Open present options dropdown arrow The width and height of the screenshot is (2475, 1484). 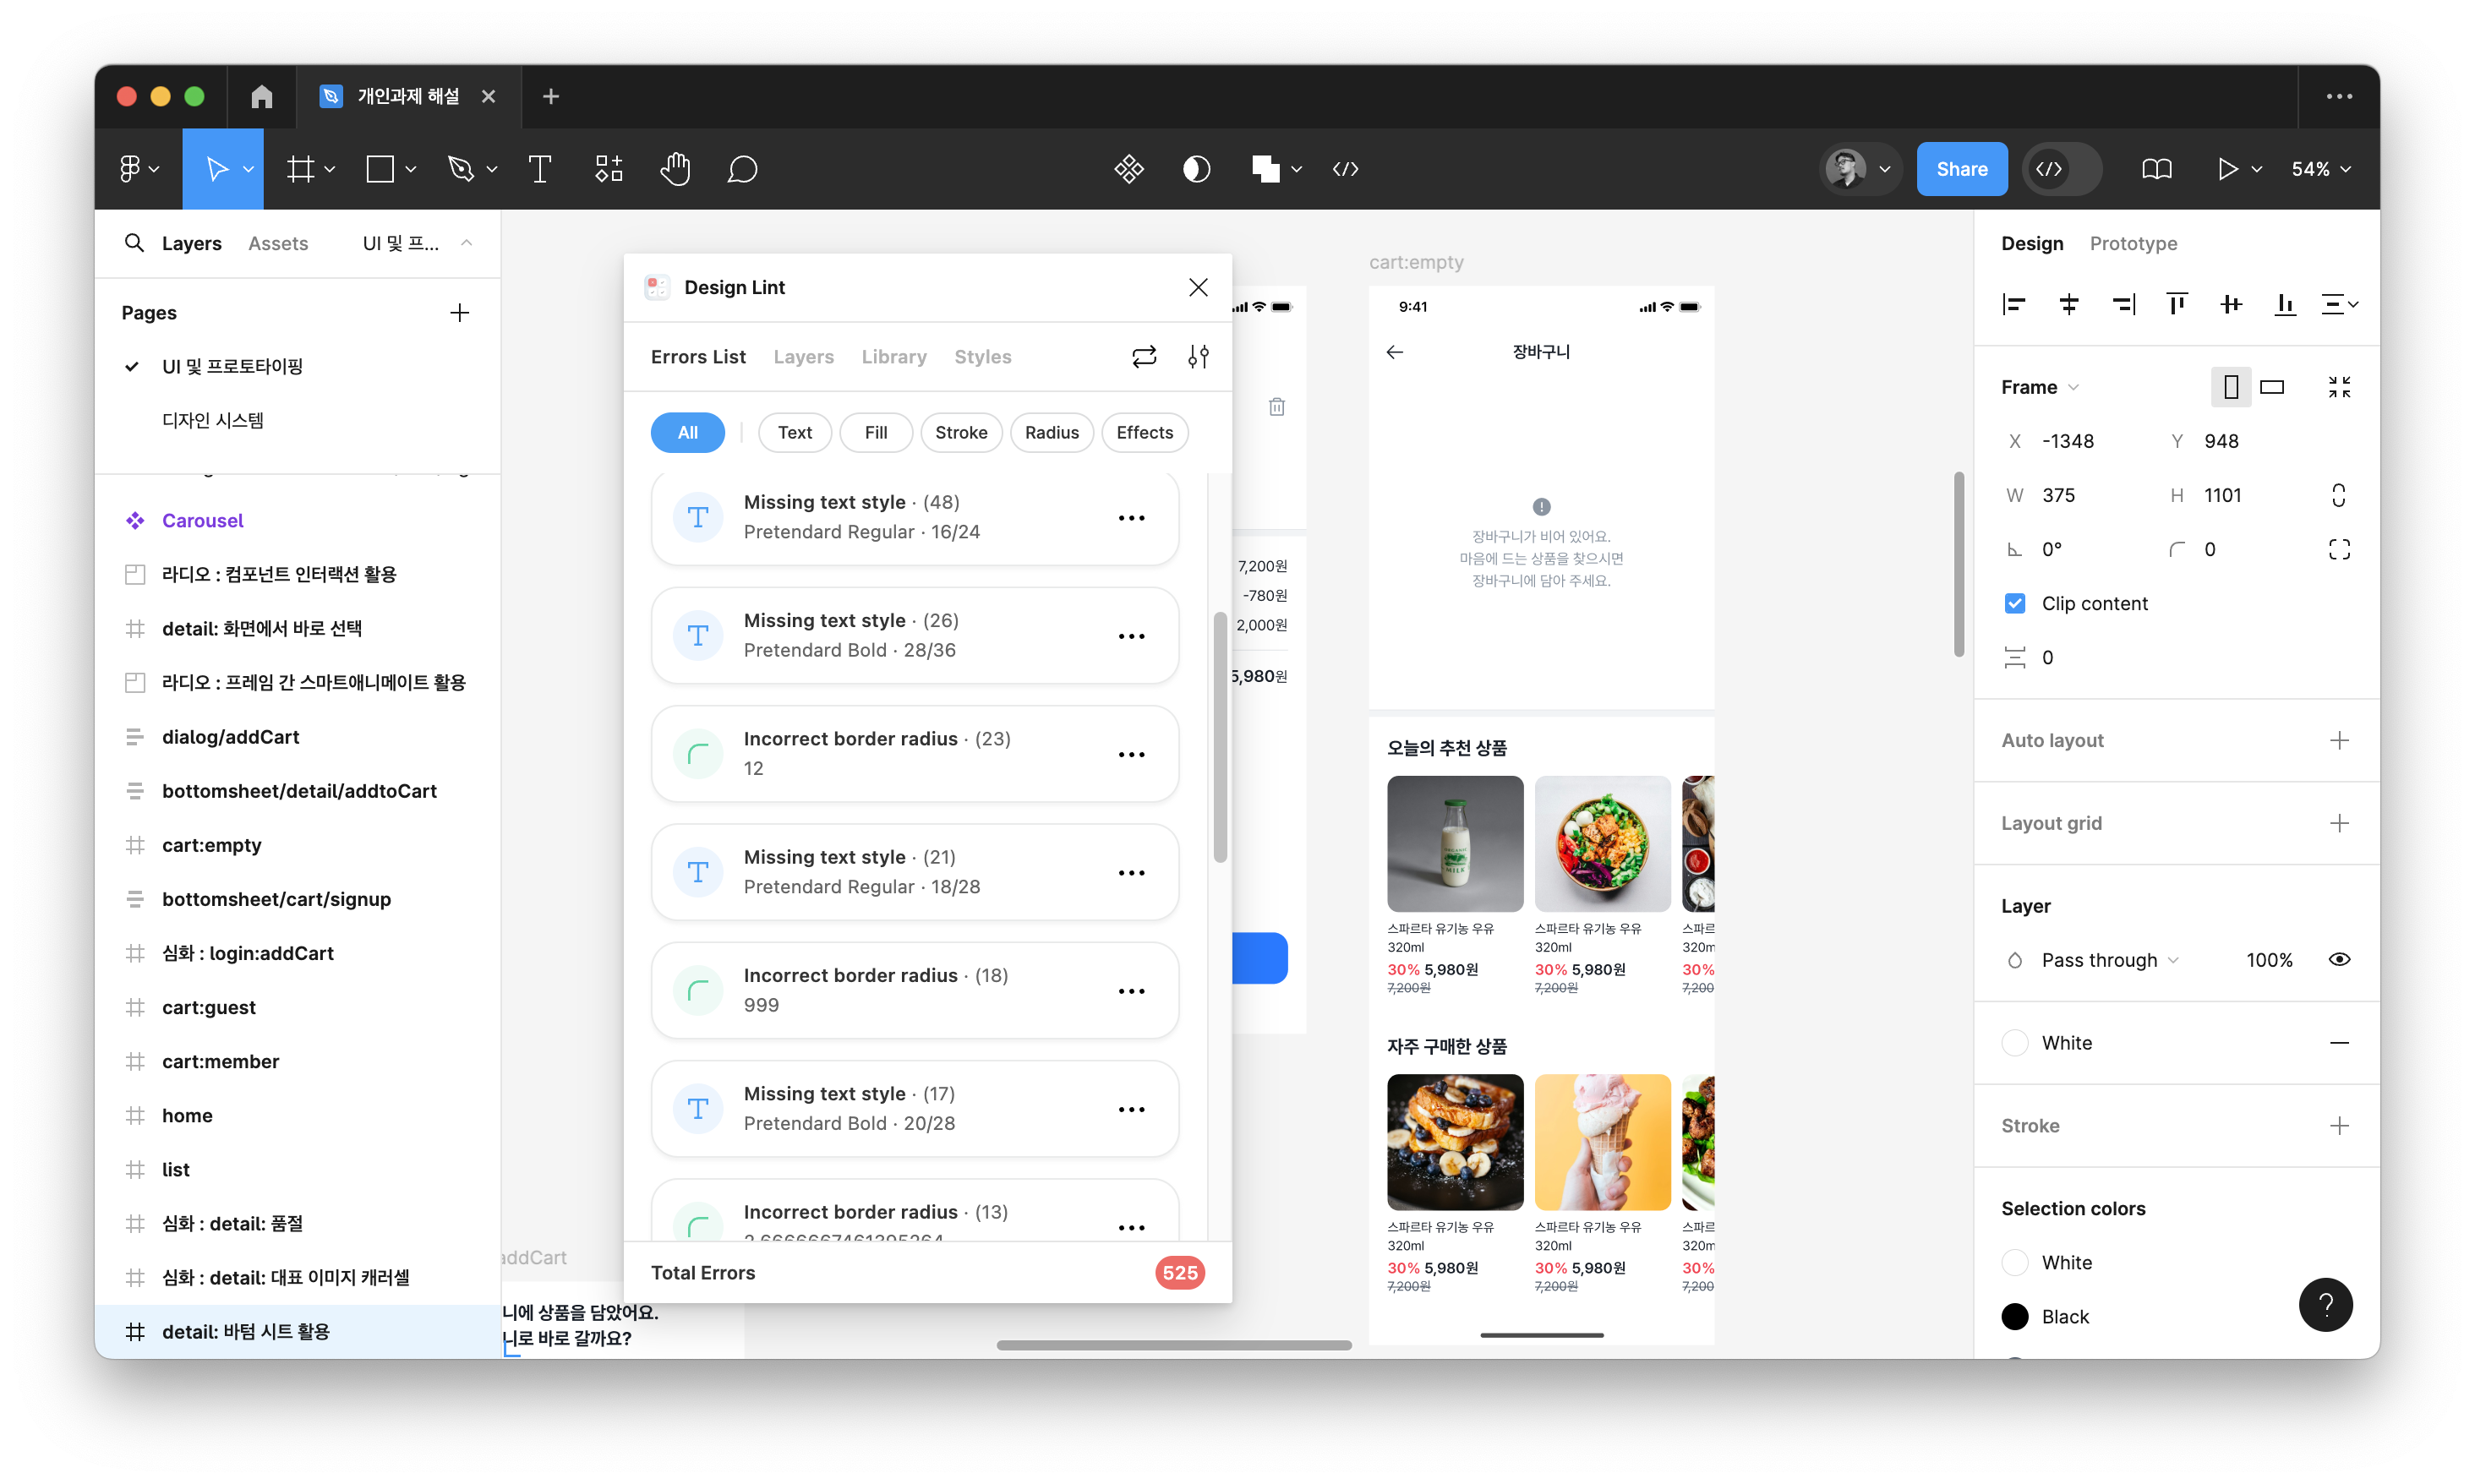coord(2257,169)
